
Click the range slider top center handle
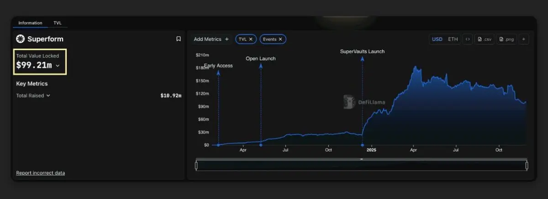(x=361, y=159)
